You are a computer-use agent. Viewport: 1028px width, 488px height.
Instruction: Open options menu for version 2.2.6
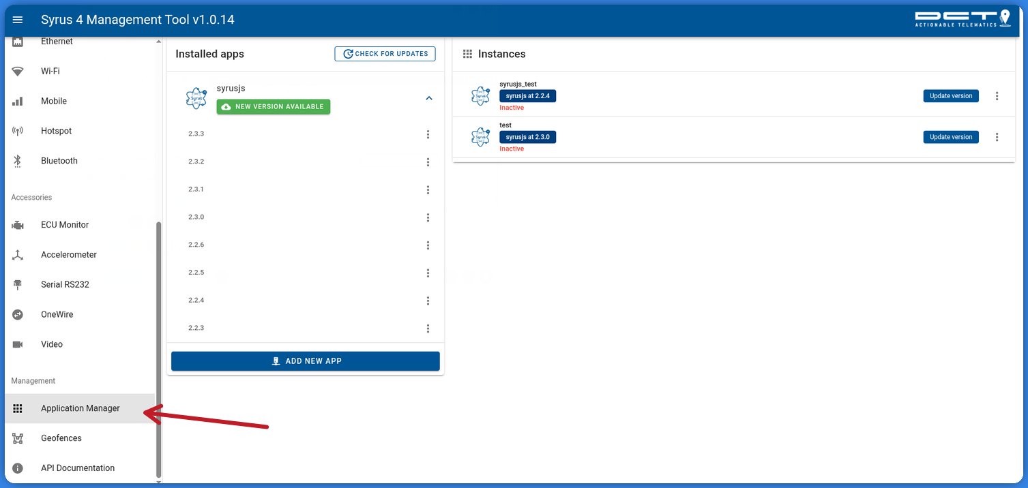(428, 245)
